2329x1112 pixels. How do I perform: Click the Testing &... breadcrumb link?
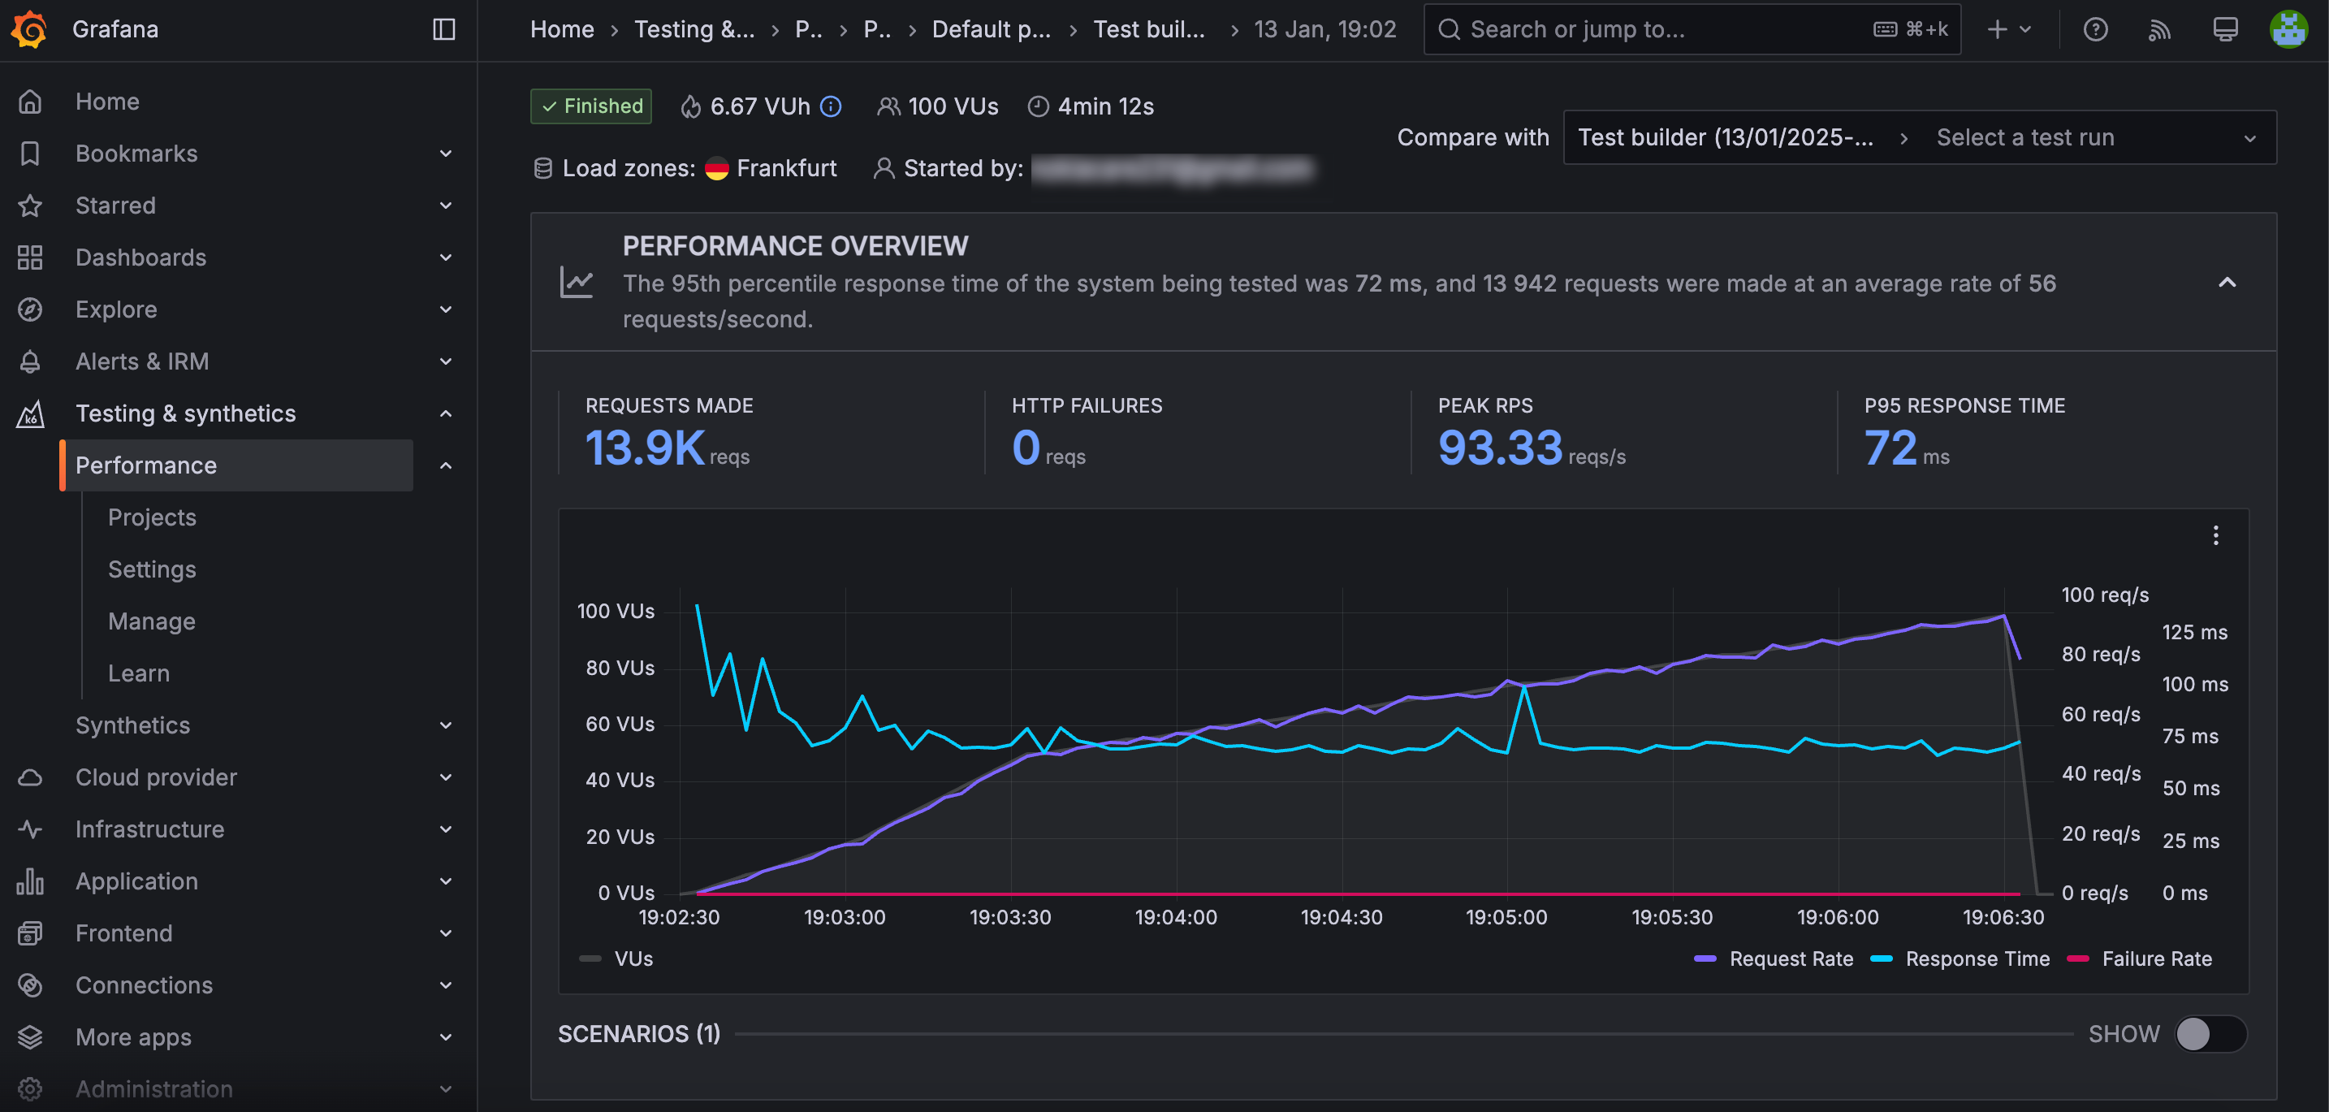coord(694,29)
